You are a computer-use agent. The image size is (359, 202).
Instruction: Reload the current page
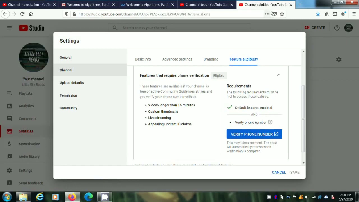22,14
